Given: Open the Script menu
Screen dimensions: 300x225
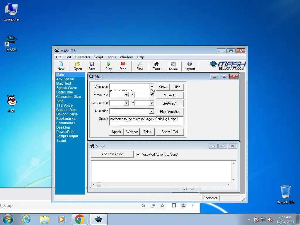Looking at the screenshot, I should 98,57.
